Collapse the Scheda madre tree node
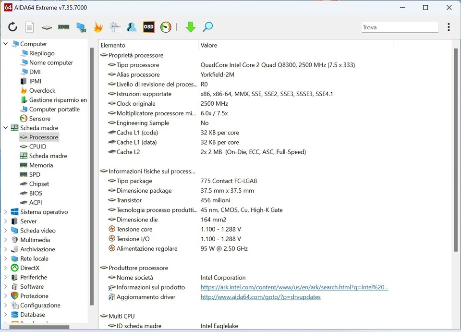Viewport: 461px width, 332px height. point(6,128)
